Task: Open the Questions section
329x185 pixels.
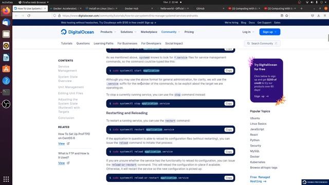Action: (83, 43)
